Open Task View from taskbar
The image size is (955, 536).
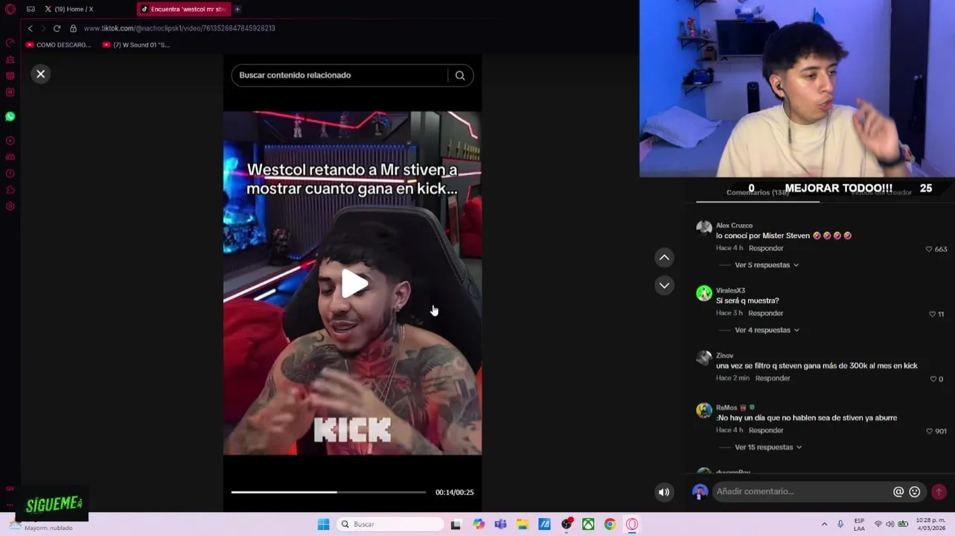pos(456,524)
